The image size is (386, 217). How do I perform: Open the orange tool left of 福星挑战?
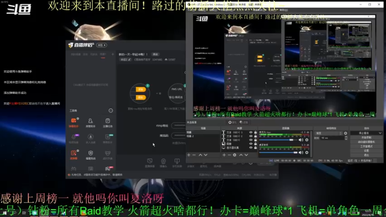click(74, 155)
